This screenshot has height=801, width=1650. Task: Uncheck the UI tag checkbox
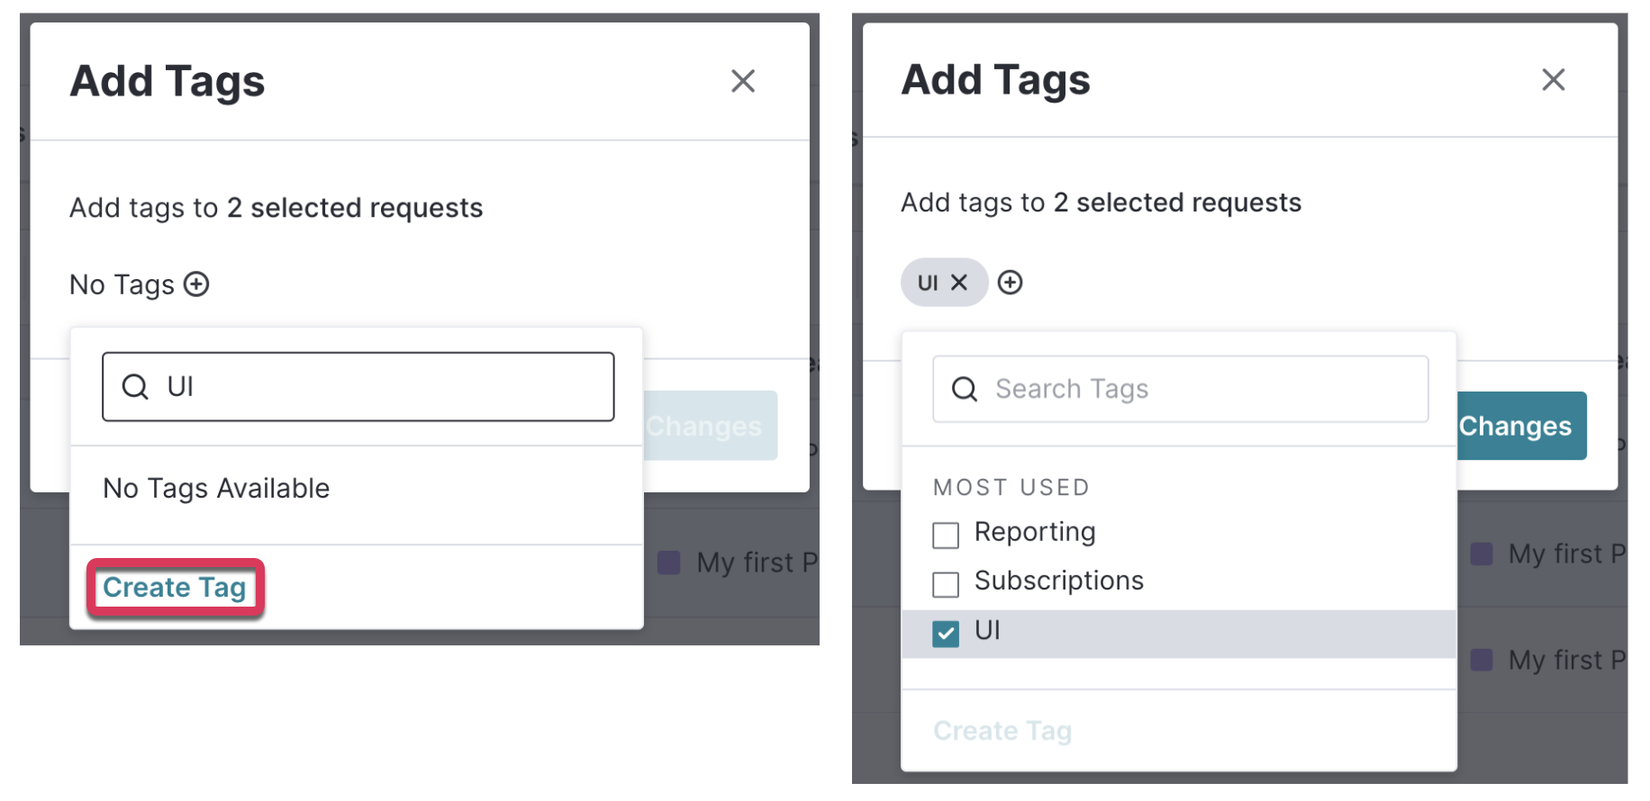coord(946,634)
